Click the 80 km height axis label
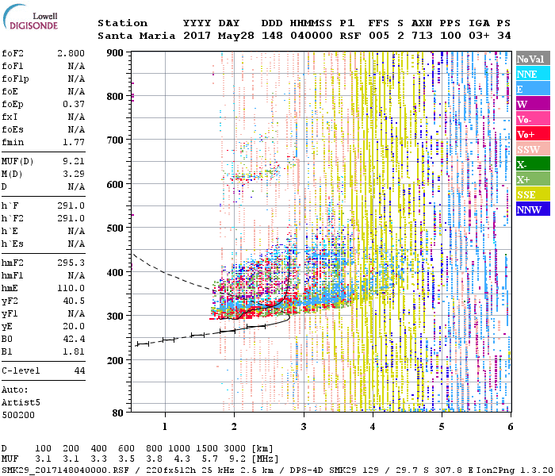 118,413
